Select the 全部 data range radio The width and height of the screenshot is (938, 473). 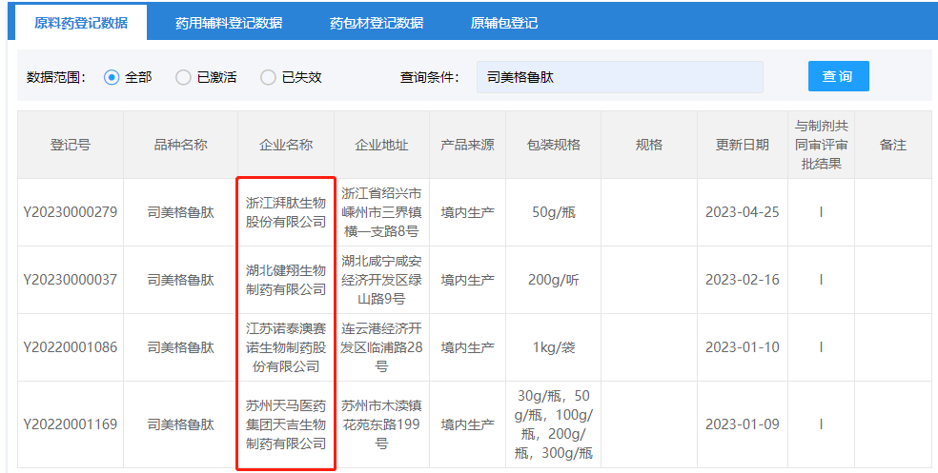point(112,77)
